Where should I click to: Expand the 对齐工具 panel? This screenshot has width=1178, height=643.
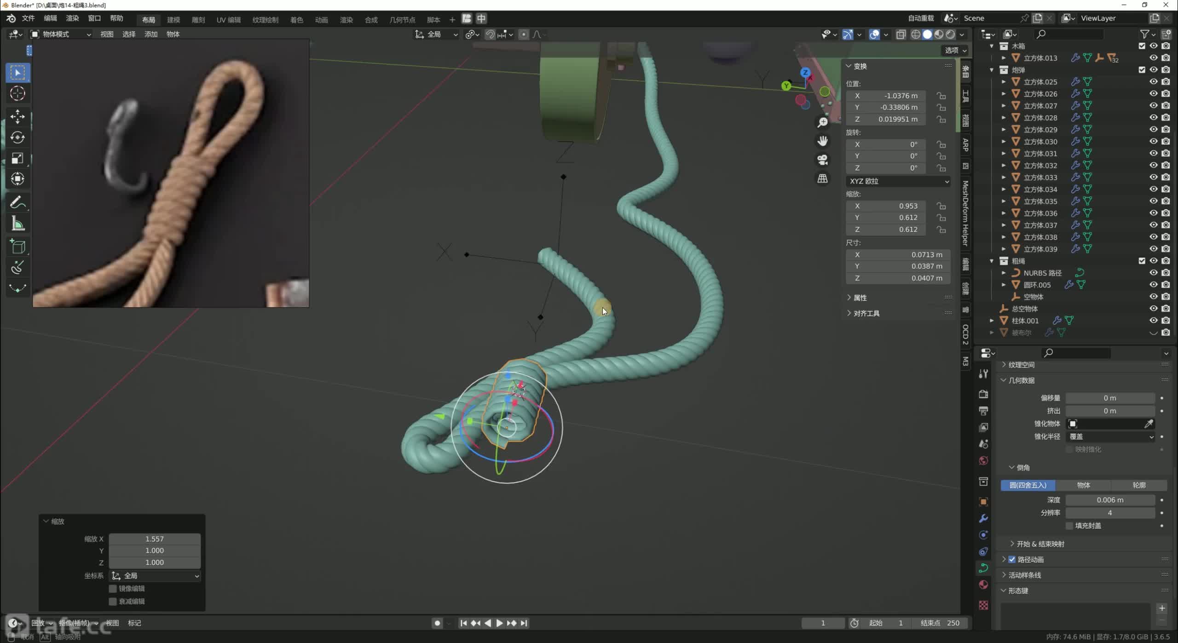pos(866,313)
